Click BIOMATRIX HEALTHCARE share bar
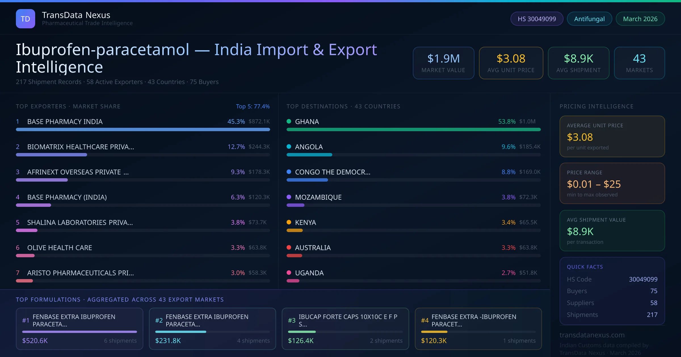Viewport: 681px width, 357px height. [51, 155]
